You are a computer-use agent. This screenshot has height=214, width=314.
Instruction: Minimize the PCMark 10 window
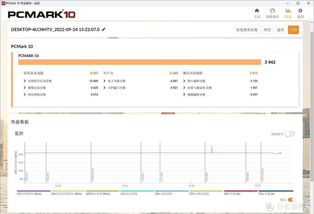pyautogui.click(x=288, y=3)
